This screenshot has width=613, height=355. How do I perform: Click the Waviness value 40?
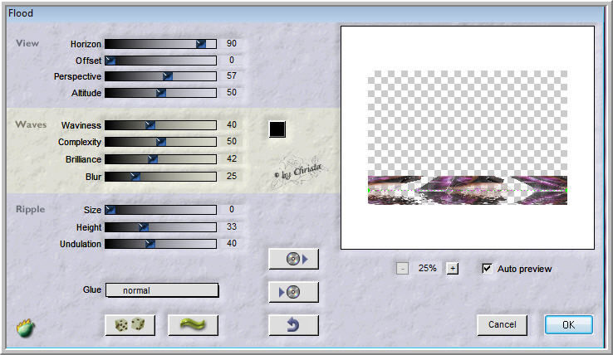[232, 124]
